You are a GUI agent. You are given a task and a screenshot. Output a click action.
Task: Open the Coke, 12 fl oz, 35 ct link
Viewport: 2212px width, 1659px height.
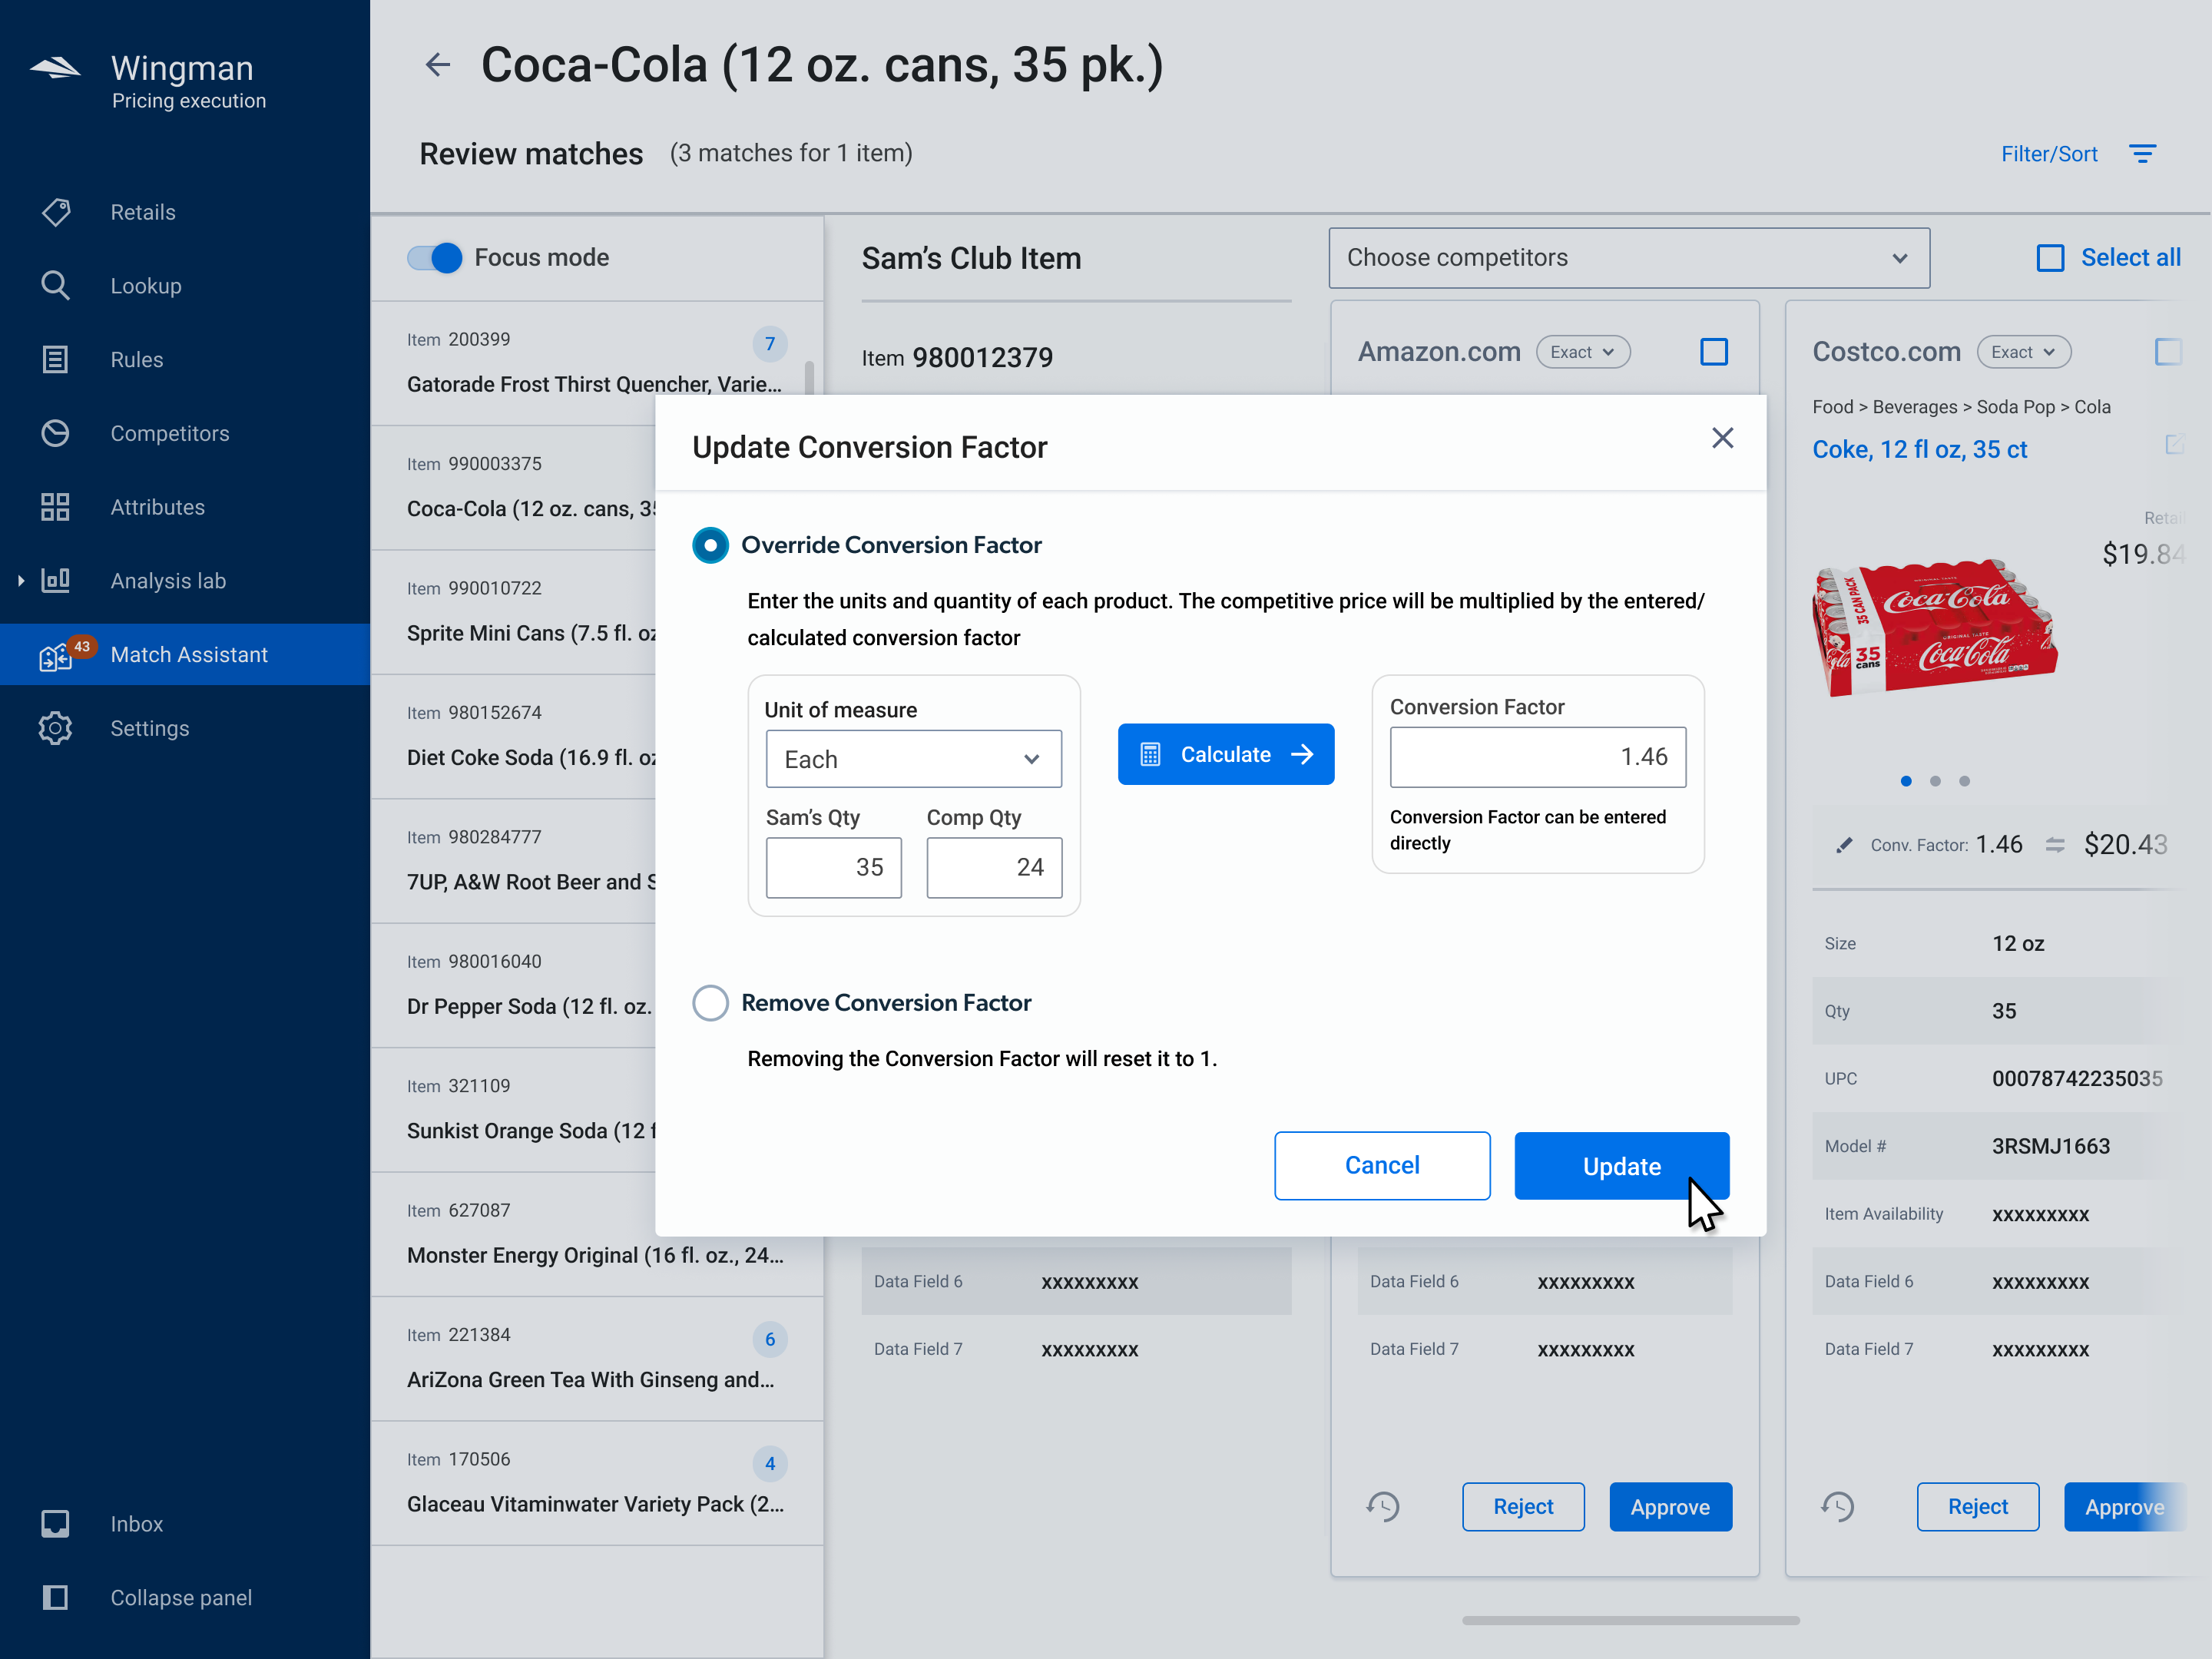[x=1920, y=449]
